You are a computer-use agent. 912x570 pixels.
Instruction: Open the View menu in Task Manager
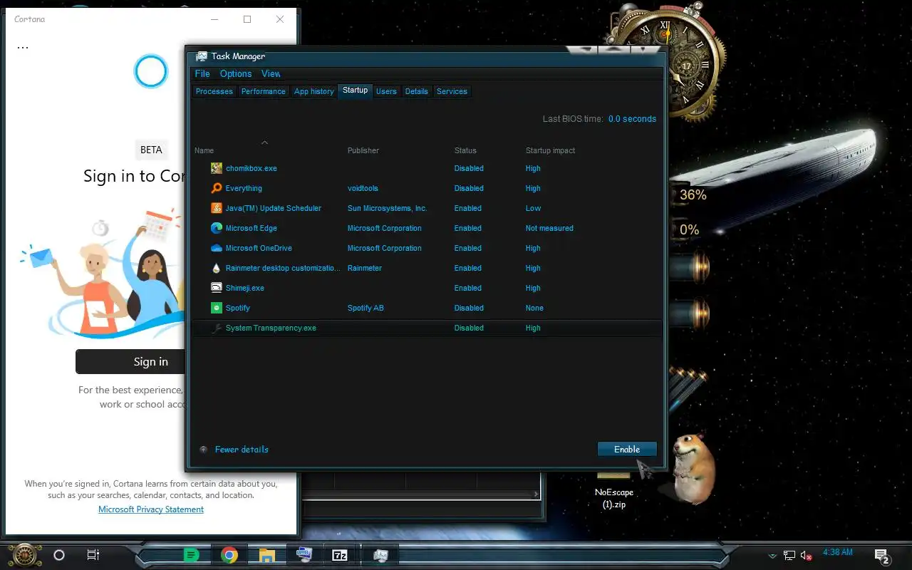(x=271, y=73)
